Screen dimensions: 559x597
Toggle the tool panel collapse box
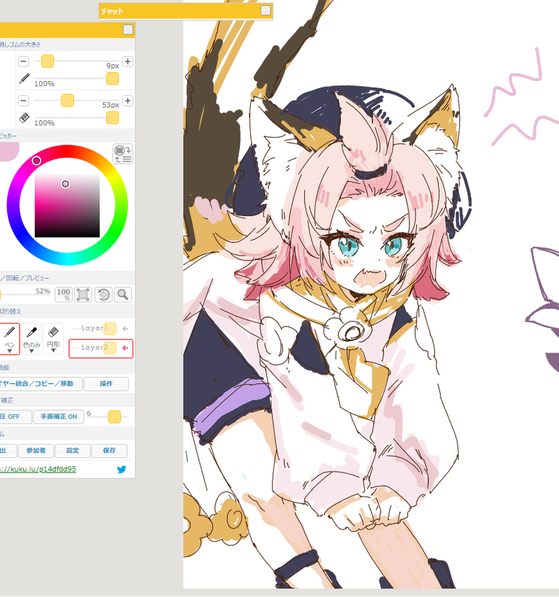point(128,29)
